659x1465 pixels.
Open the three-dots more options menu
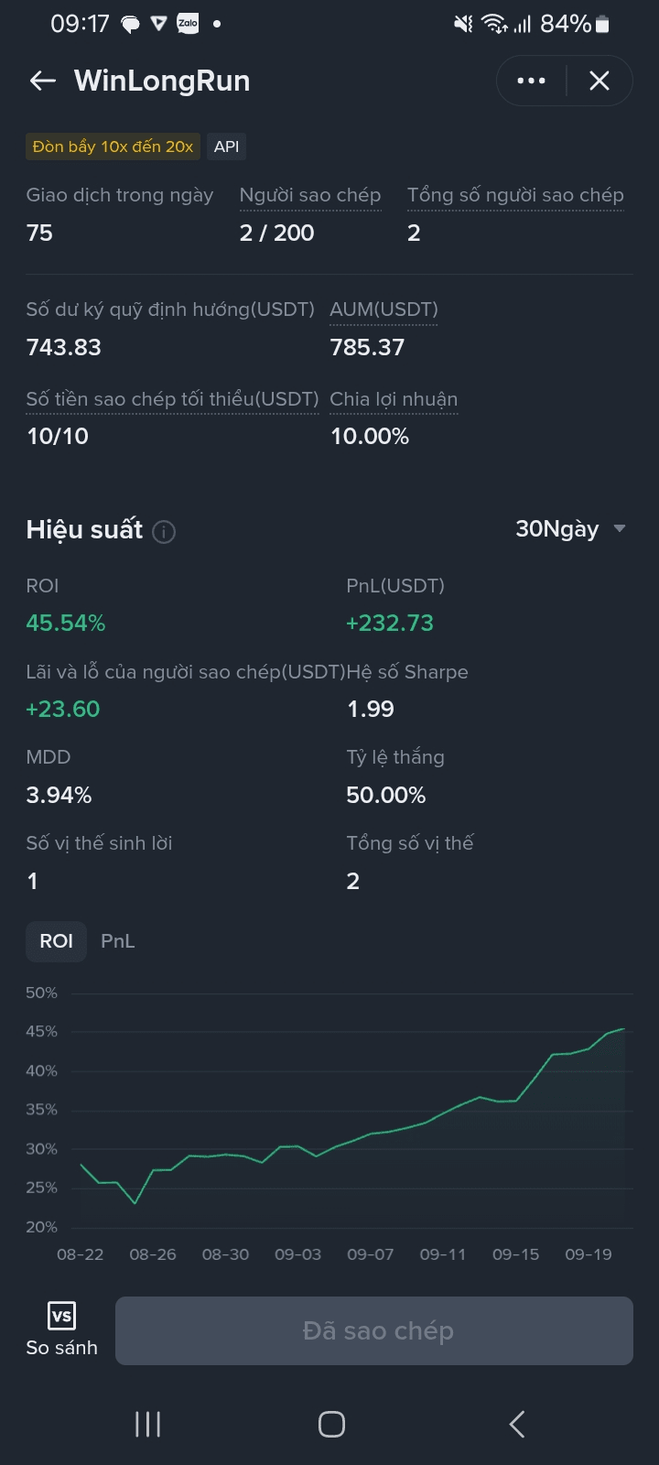pos(532,81)
